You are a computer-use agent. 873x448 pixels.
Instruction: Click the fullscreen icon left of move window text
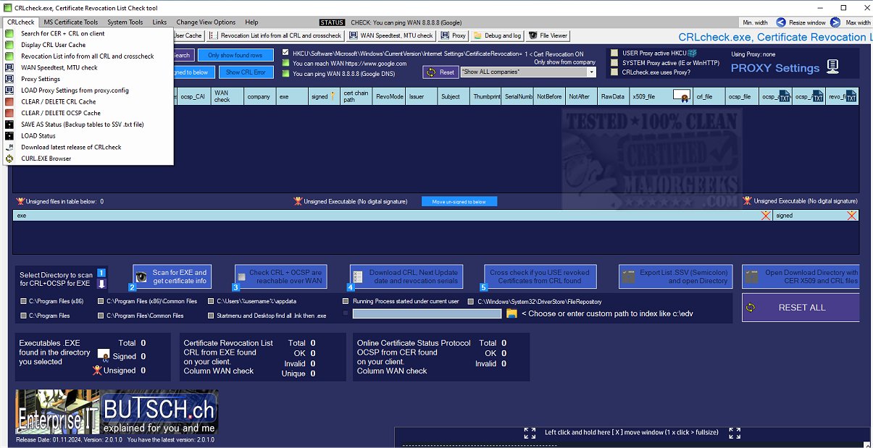click(x=530, y=433)
